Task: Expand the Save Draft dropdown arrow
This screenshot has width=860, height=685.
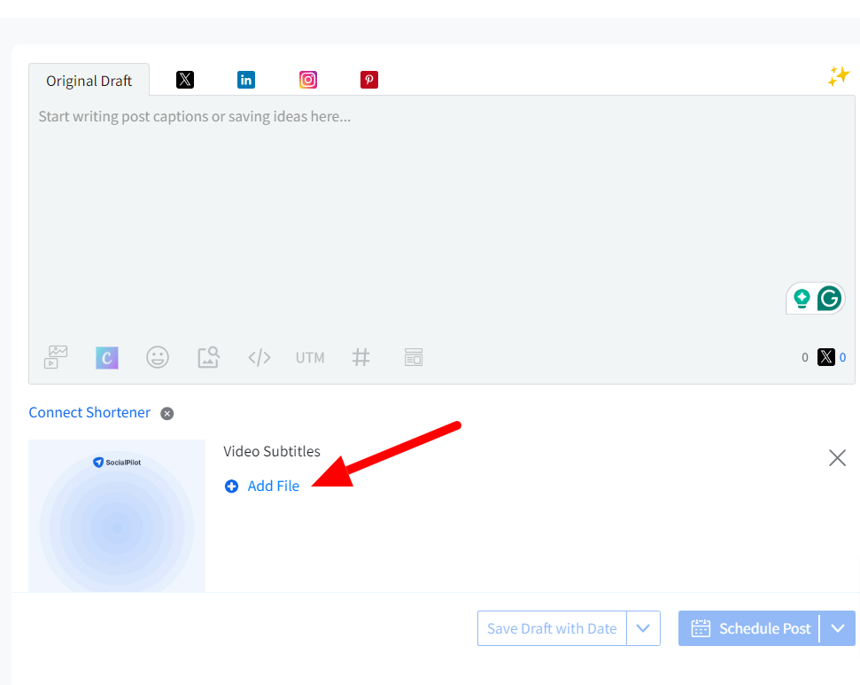Action: [x=643, y=628]
